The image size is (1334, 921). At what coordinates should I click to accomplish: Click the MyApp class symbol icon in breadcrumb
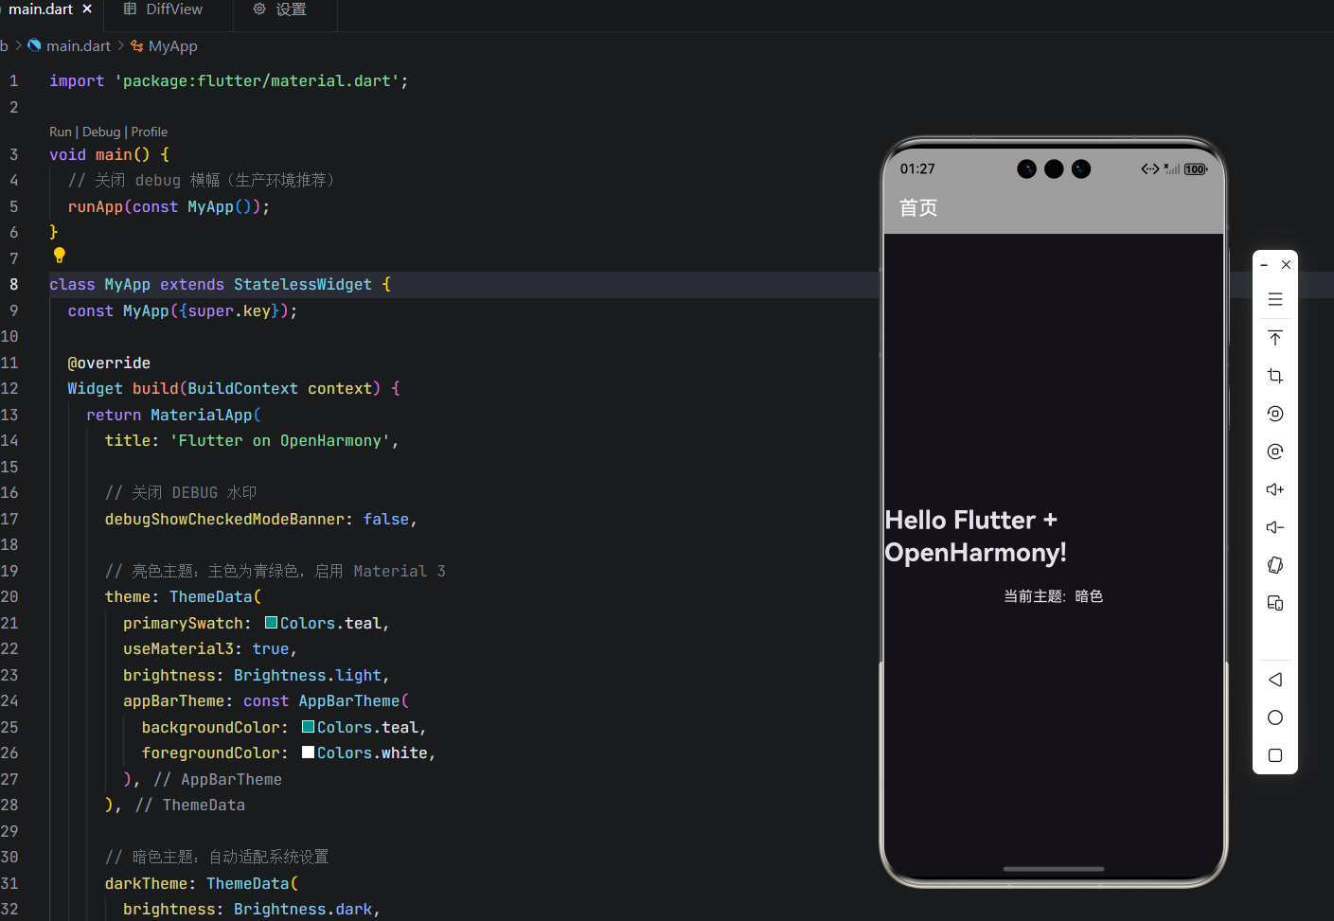(137, 45)
